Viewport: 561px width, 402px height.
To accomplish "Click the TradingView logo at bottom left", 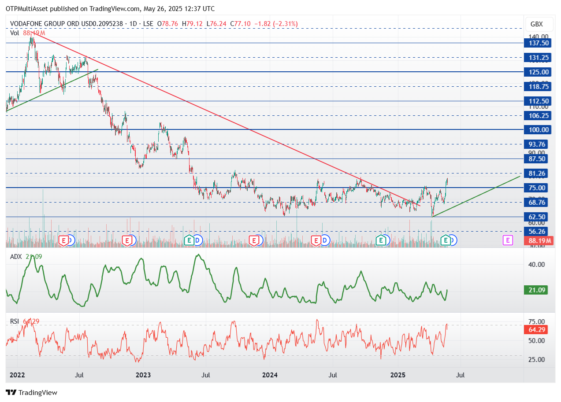I will coord(31,392).
